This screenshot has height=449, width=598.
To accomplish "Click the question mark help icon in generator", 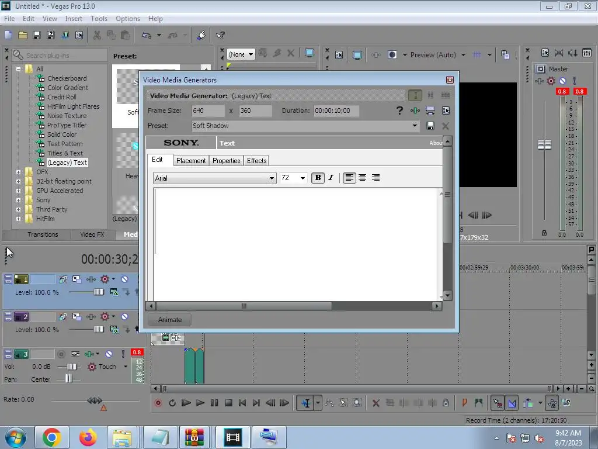I will coord(399,110).
